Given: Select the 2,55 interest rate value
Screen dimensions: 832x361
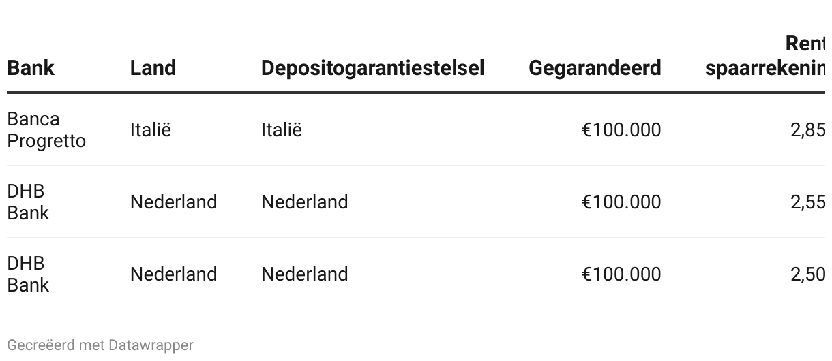Looking at the screenshot, I should (807, 202).
